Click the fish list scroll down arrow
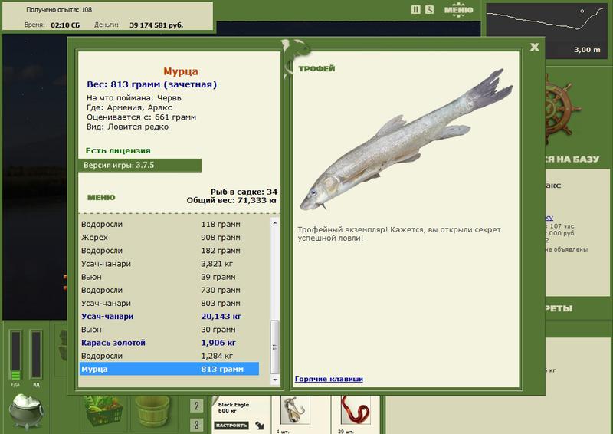 275,380
